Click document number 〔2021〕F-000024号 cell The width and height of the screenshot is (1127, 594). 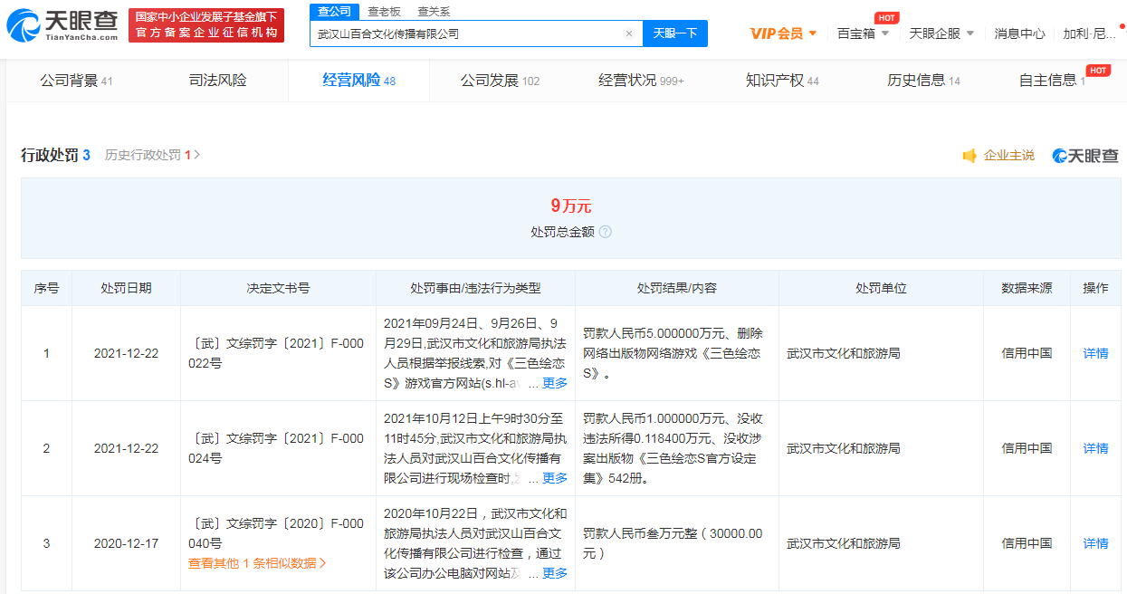coord(278,448)
